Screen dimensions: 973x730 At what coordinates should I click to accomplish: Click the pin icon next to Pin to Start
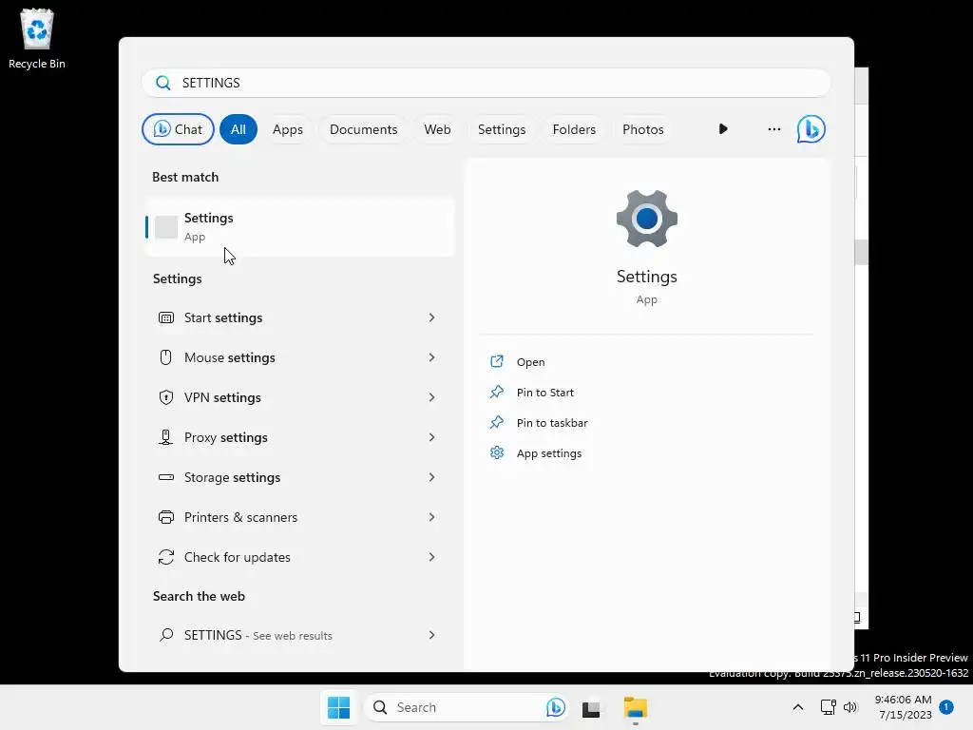(496, 392)
